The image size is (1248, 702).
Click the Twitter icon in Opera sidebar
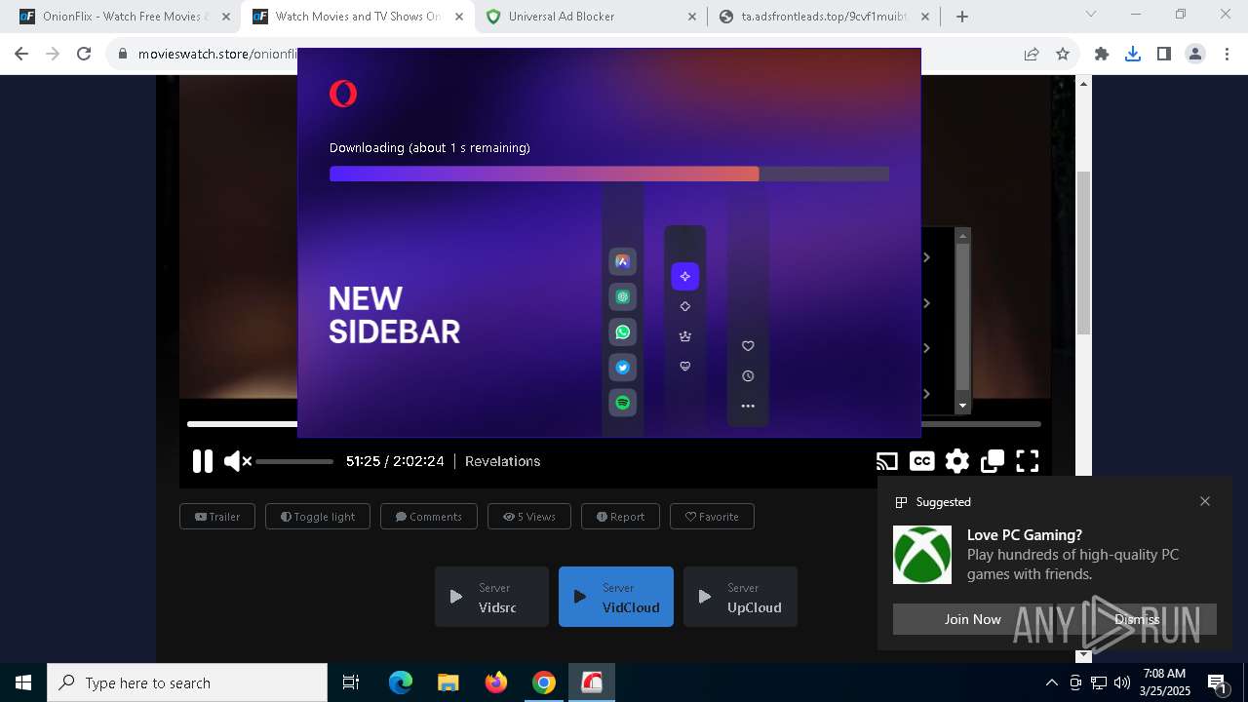(x=623, y=368)
